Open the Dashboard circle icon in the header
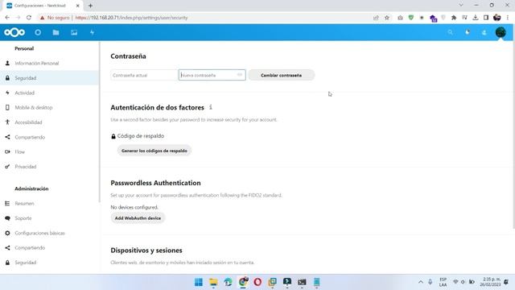The width and height of the screenshot is (515, 290). point(38,32)
